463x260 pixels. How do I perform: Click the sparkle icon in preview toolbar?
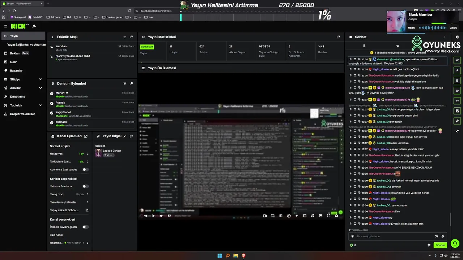point(297,216)
